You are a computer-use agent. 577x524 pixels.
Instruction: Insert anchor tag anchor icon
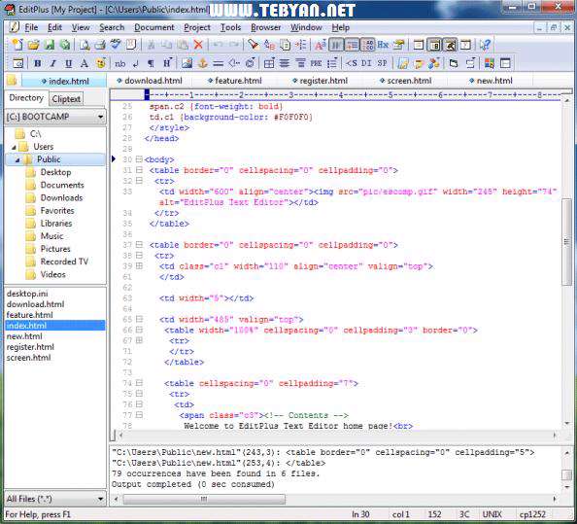tap(203, 63)
